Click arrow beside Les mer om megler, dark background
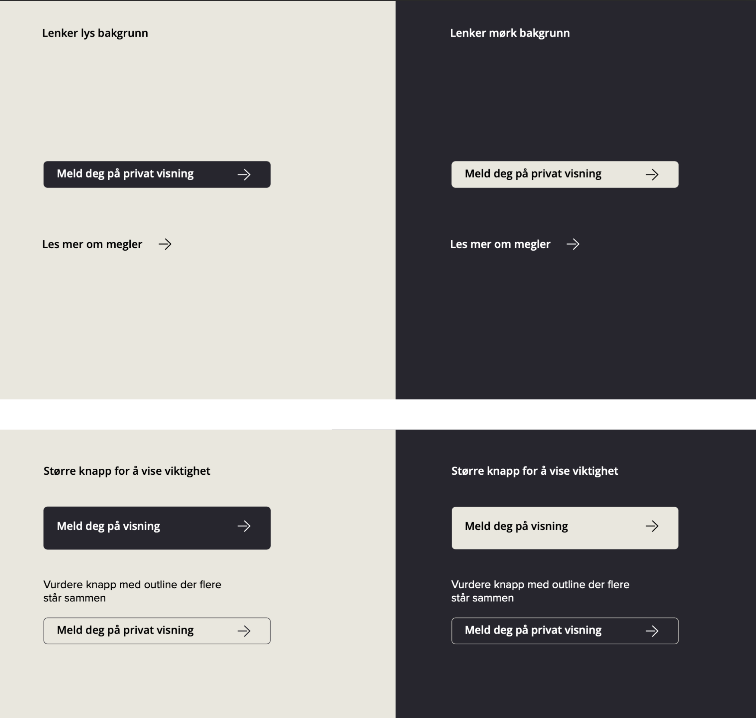Viewport: 756px width, 718px height. [x=573, y=244]
